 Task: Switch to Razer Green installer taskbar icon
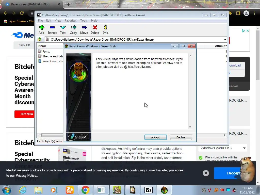point(164,190)
